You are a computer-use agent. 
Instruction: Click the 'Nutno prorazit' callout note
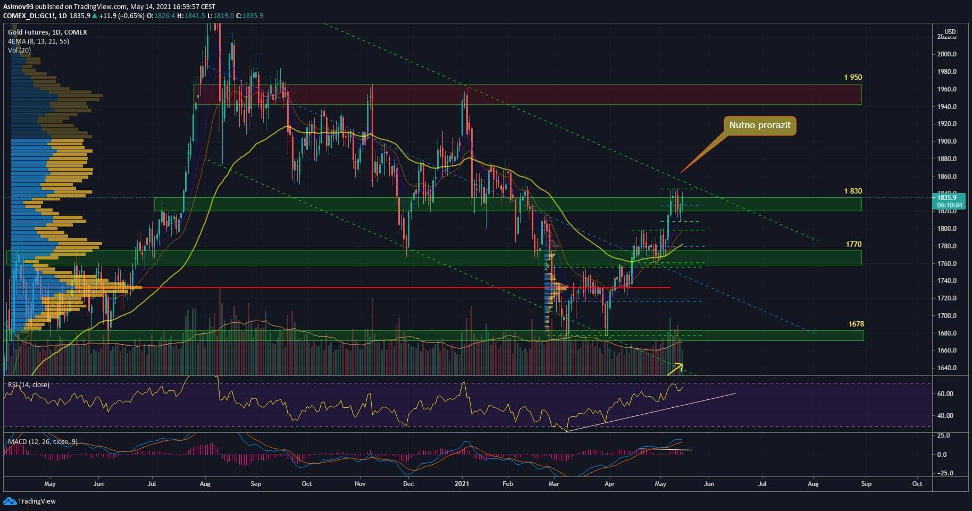[760, 125]
